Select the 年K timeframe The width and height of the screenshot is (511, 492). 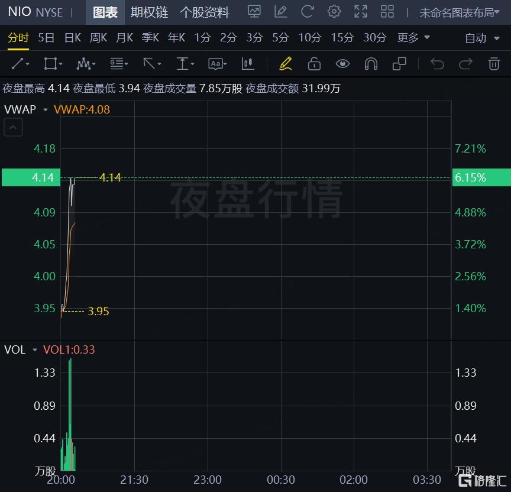[176, 37]
